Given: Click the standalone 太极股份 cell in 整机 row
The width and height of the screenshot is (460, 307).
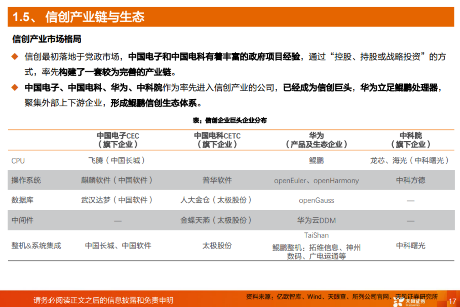Looking at the screenshot, I should pos(217,246).
